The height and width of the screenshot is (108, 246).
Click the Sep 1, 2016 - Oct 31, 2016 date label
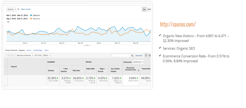(17, 19)
